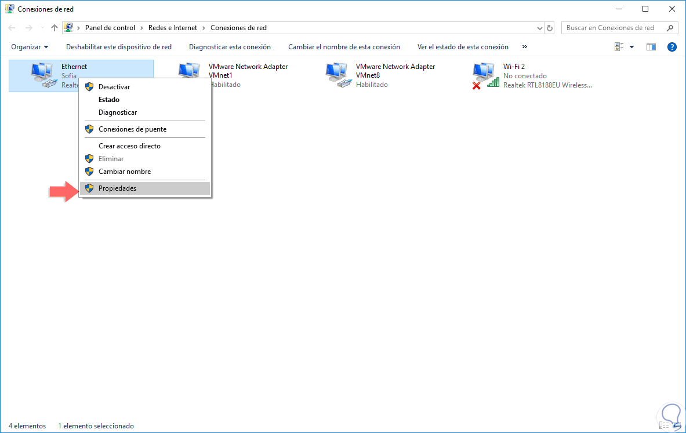This screenshot has width=686, height=433.
Task: Toggle the preview pane icon
Action: pos(651,47)
